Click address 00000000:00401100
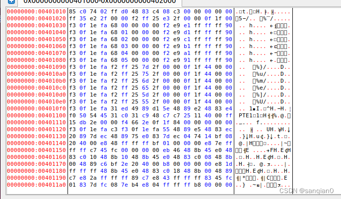 tap(36, 115)
